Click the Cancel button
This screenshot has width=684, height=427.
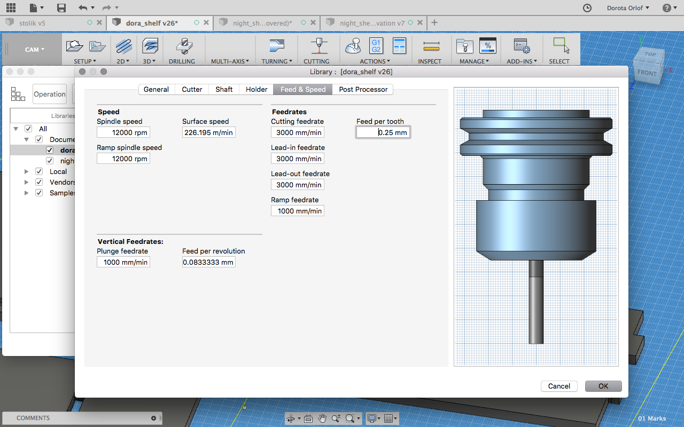tap(559, 386)
